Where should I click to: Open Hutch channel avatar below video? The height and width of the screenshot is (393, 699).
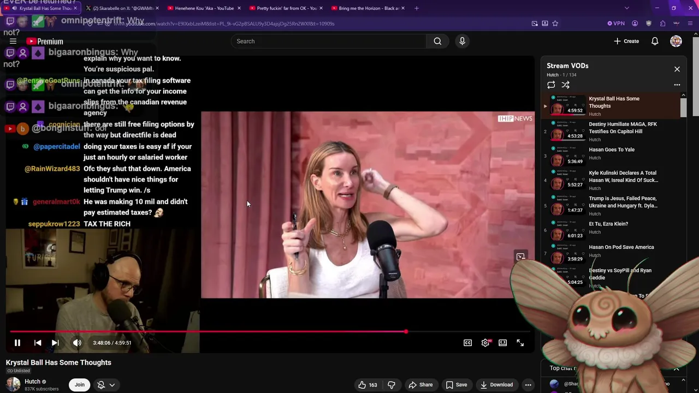[13, 384]
